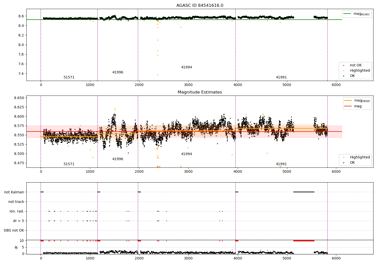The image size is (377, 264).
Task: Click the 'not Kalman' axis label
Action: 14,192
